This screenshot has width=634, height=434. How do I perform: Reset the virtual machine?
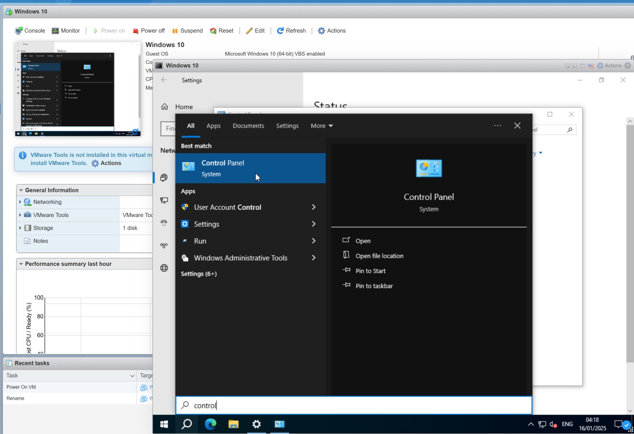[x=222, y=31]
